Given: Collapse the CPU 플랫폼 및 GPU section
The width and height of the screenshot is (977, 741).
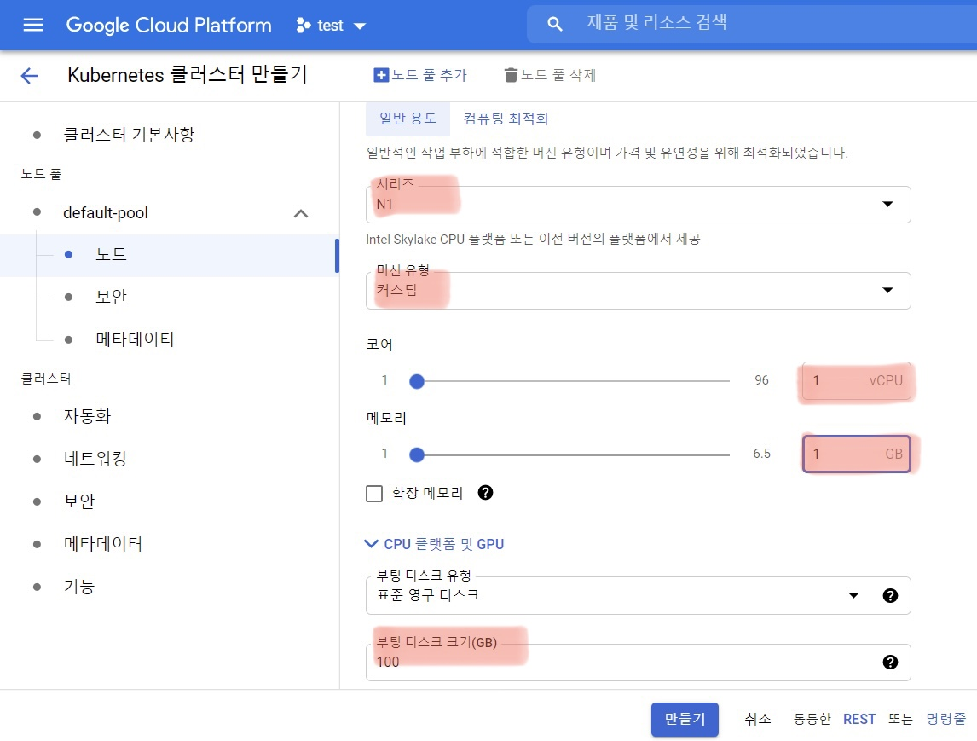Looking at the screenshot, I should coord(434,544).
